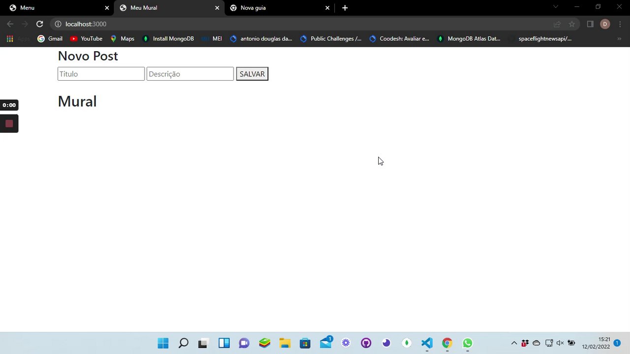Launch BlueStacks from taskbar
Screen dimensions: 630x354
265,343
